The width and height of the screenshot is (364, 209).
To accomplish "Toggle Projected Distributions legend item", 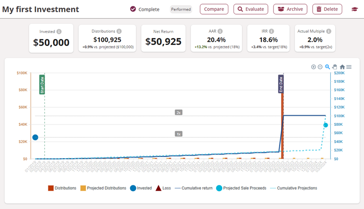I will (103, 188).
